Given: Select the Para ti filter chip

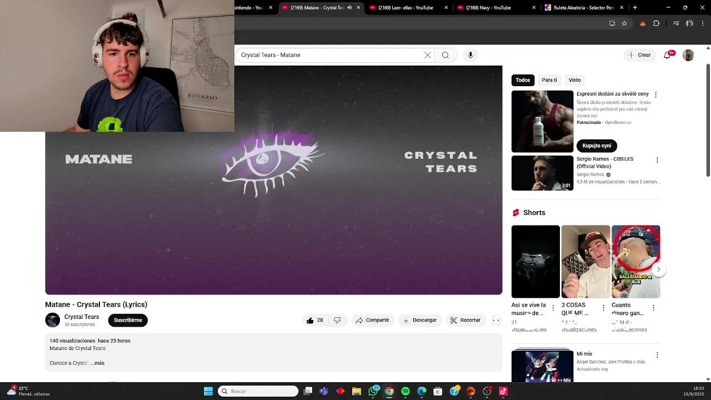Looking at the screenshot, I should click(549, 80).
